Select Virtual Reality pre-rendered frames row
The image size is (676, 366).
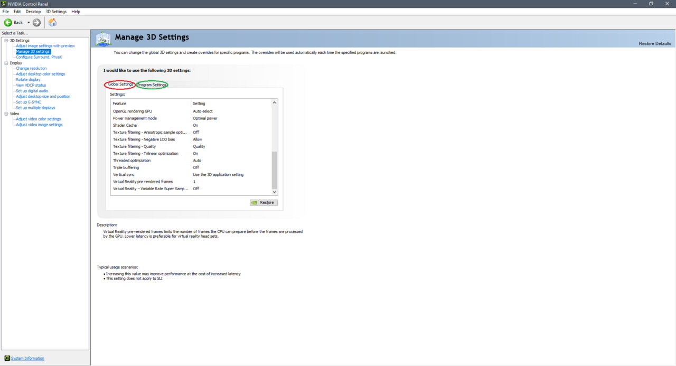[x=191, y=182]
